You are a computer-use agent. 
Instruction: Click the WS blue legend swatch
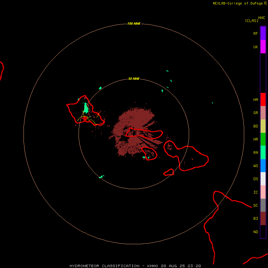tap(263, 166)
